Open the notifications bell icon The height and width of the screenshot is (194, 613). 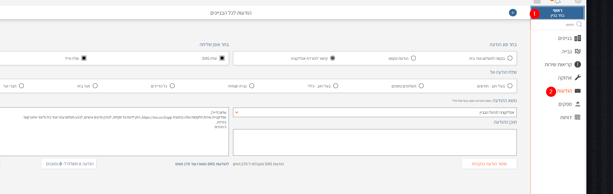click(557, 1)
